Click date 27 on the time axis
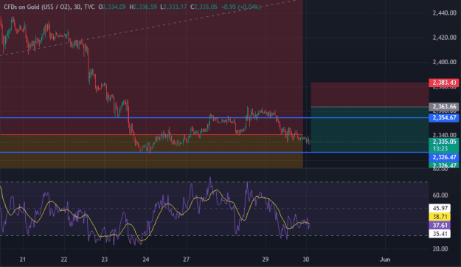The width and height of the screenshot is (461, 267). (x=186, y=260)
